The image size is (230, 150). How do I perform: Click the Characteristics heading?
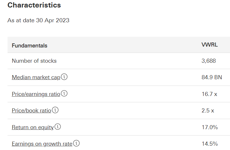pyautogui.click(x=34, y=5)
